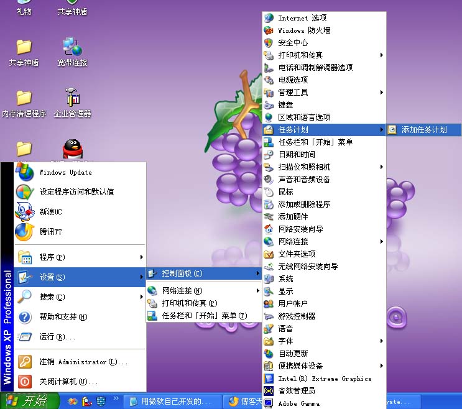Expand 网络连接(N) arrow in settings submenu
Screen dimensions: 462x409
pyautogui.click(x=258, y=291)
